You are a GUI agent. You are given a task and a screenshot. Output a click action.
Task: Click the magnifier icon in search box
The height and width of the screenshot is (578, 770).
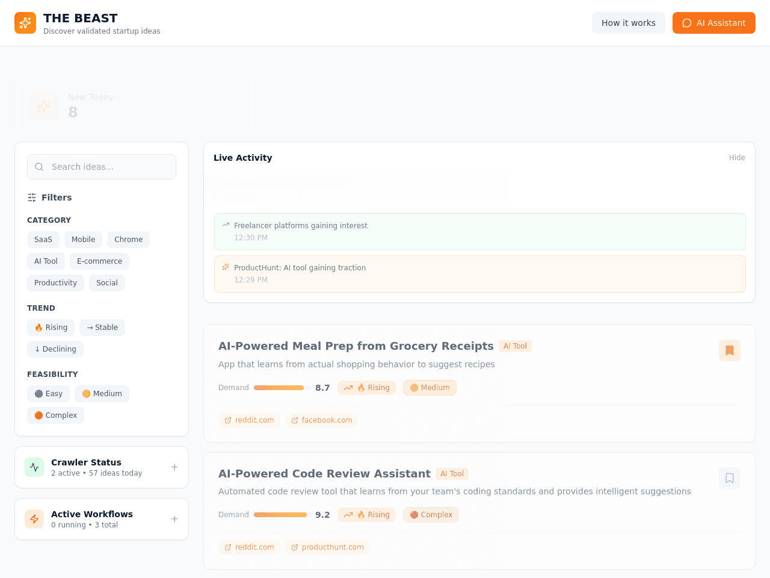pos(39,167)
